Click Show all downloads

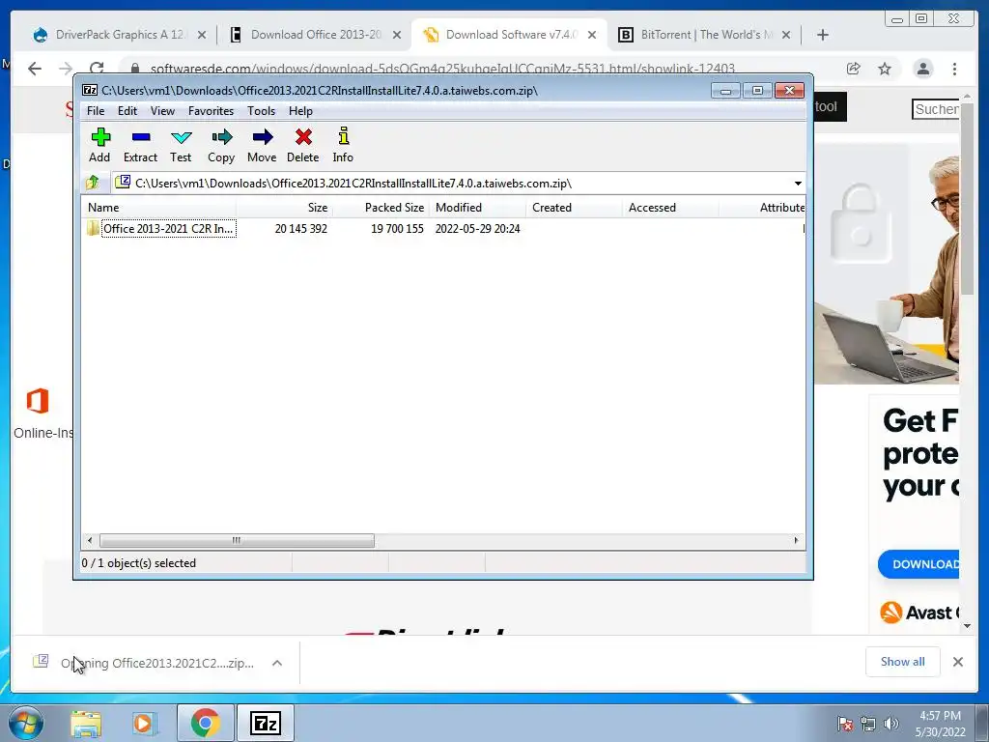[903, 662]
